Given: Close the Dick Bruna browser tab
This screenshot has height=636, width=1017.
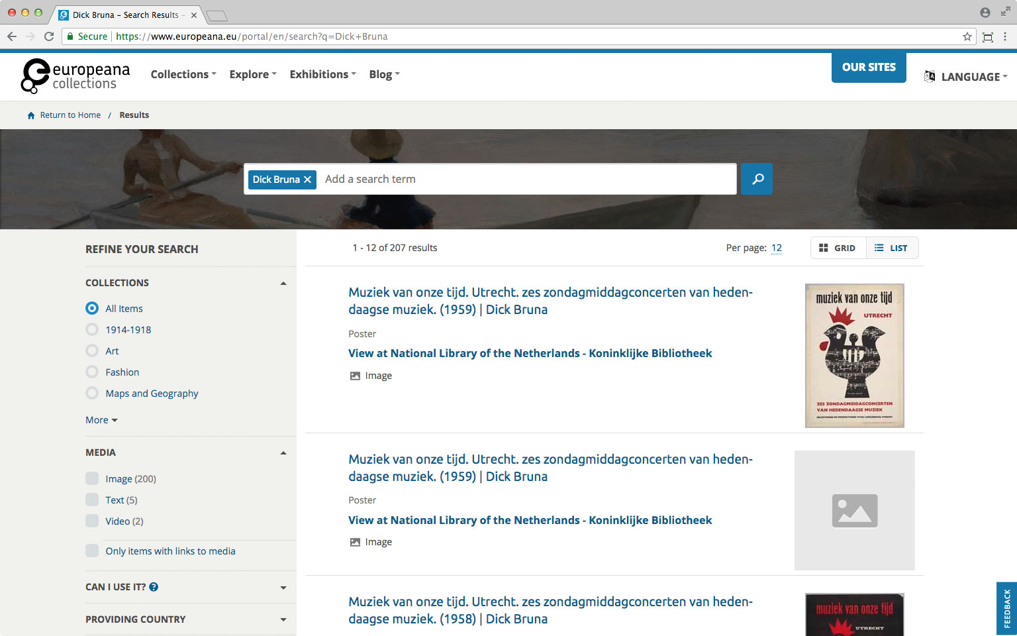Looking at the screenshot, I should click(x=194, y=15).
